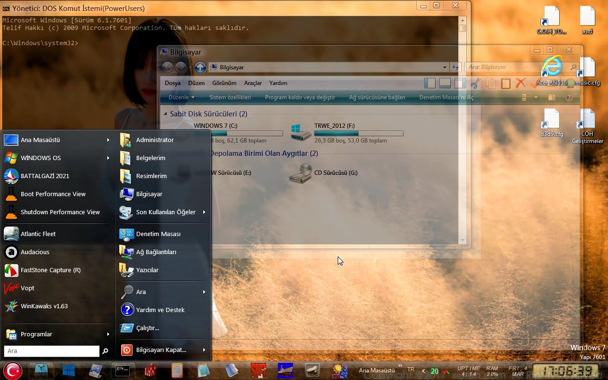608x380 pixels.
Task: Click the Paste clipboard icon in Bilgisayar
Action: tap(506, 84)
